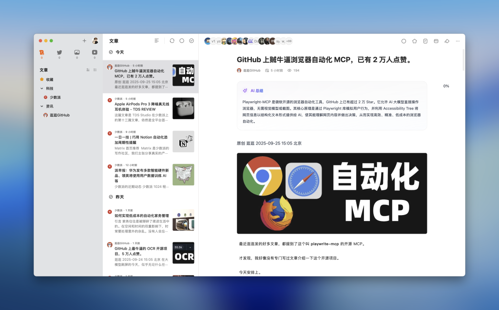Click the document note icon in article toolbar
The width and height of the screenshot is (499, 310).
click(x=425, y=41)
